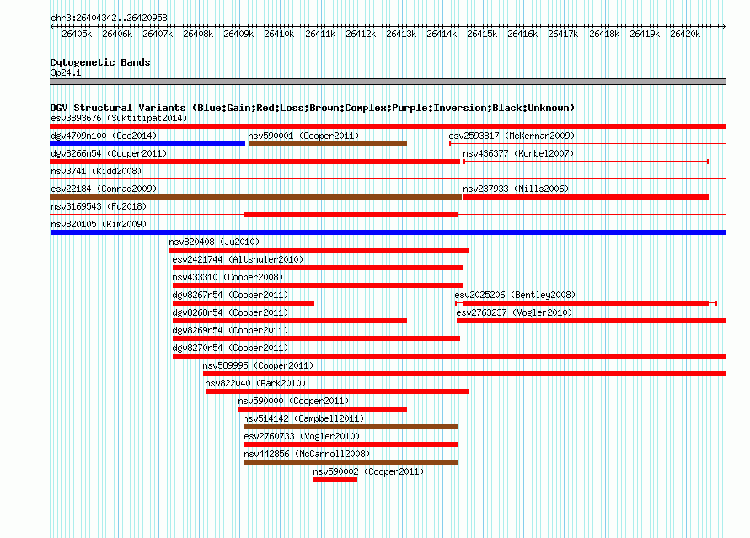Open the nsv820408 (Ju2010) variant label
This screenshot has height=538, width=750.
pos(214,242)
